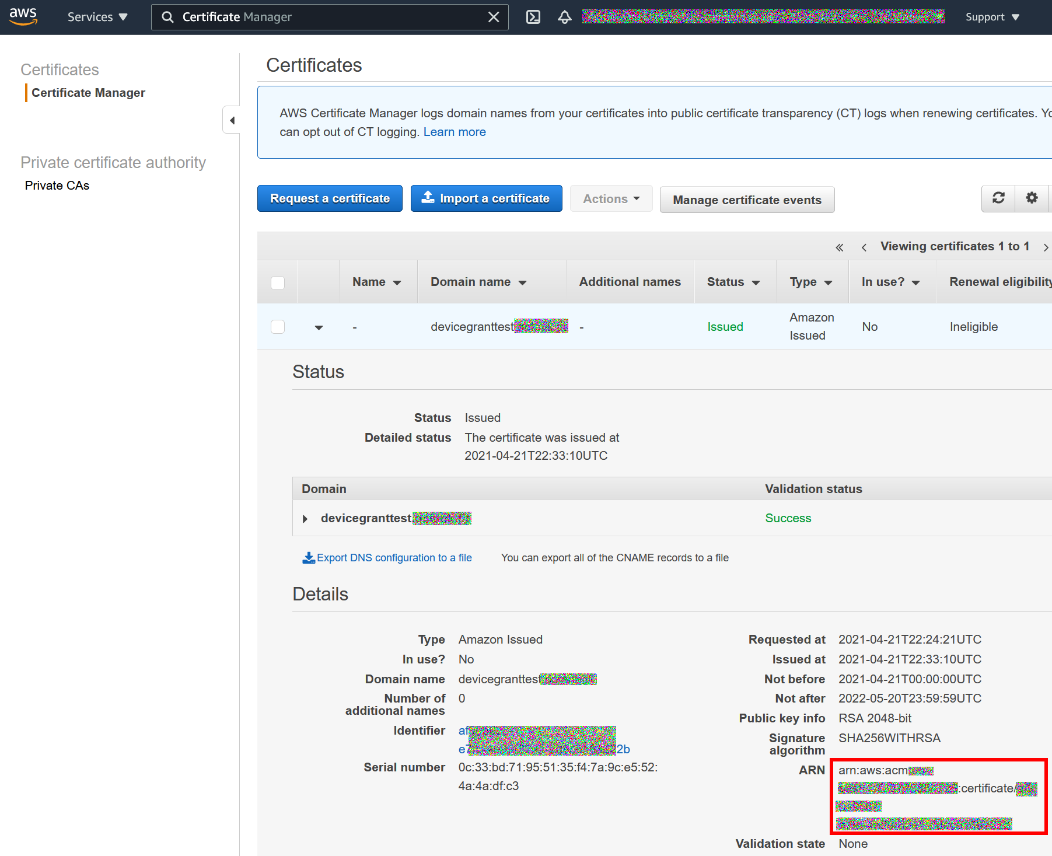Screen dimensions: 1052x856
Task: Click the RSA 2048-bit public key value
Action: 875,718
